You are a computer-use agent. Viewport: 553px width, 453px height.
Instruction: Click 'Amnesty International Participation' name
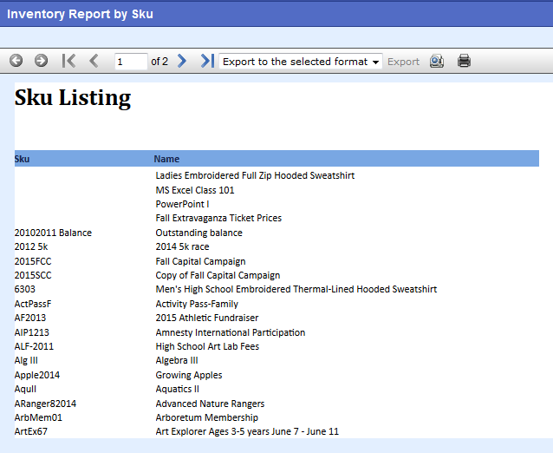[x=231, y=332]
